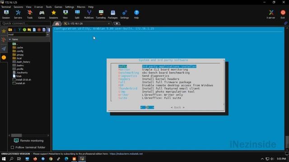Add a new tab with plus button

pos(117,23)
